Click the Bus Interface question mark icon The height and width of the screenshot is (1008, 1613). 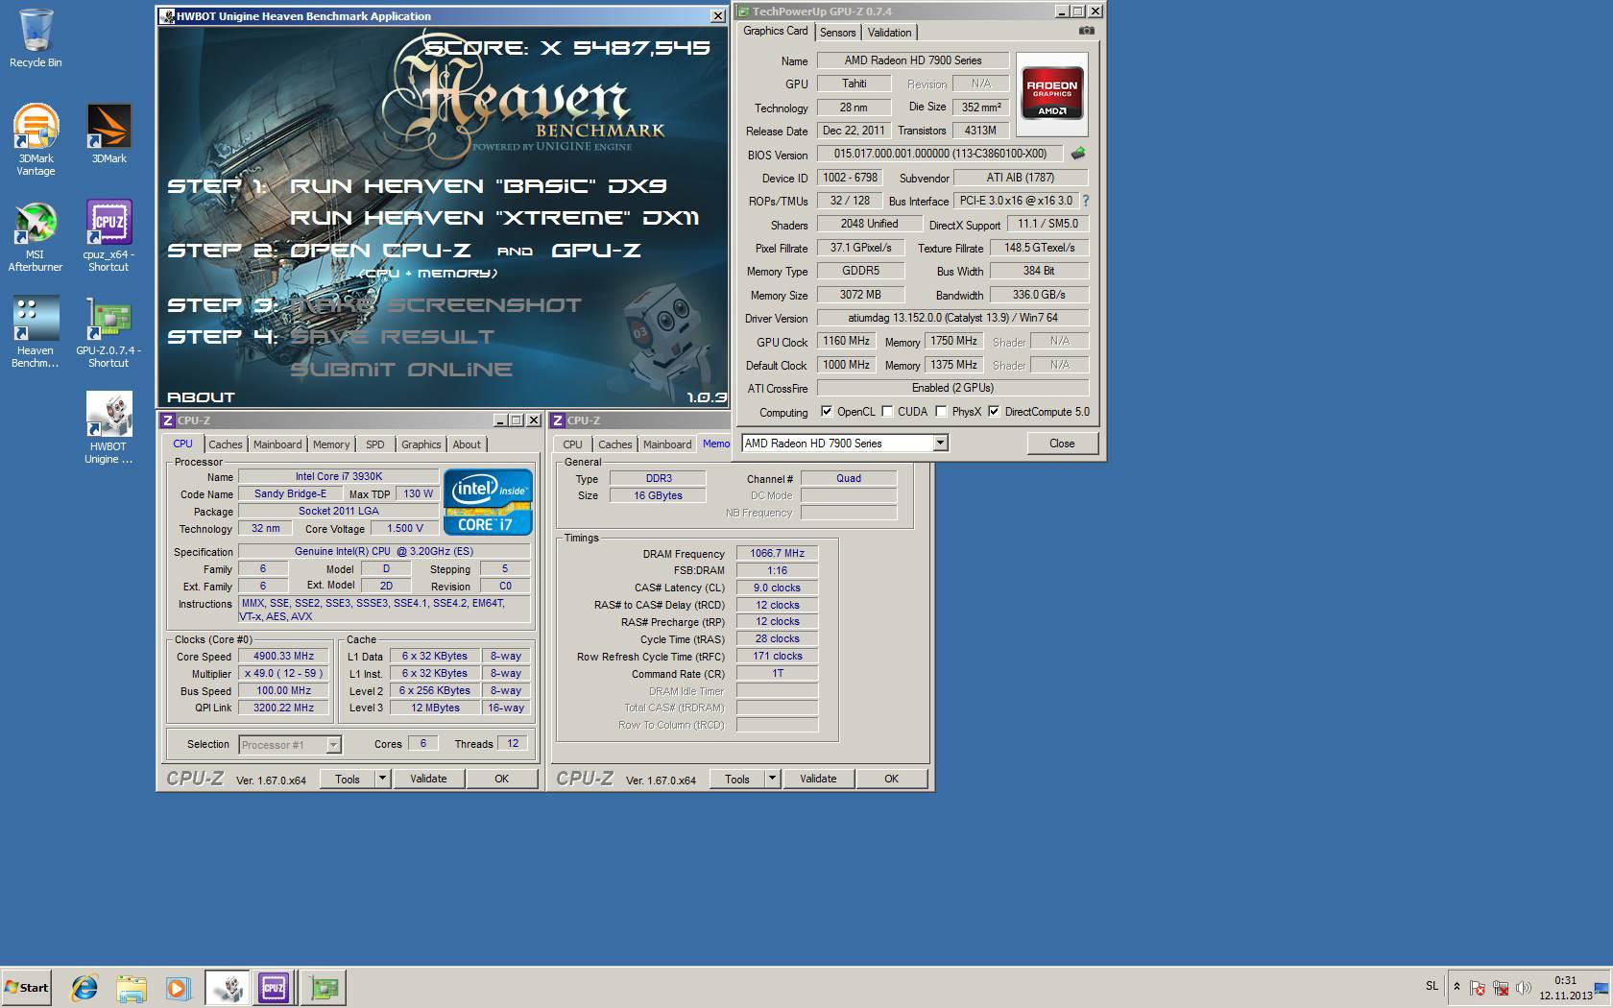click(x=1086, y=201)
